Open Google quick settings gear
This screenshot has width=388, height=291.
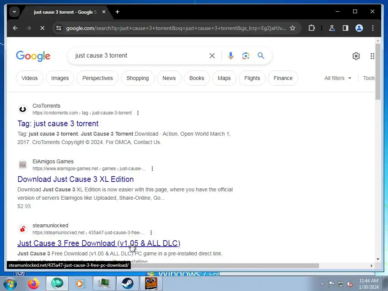[x=356, y=56]
